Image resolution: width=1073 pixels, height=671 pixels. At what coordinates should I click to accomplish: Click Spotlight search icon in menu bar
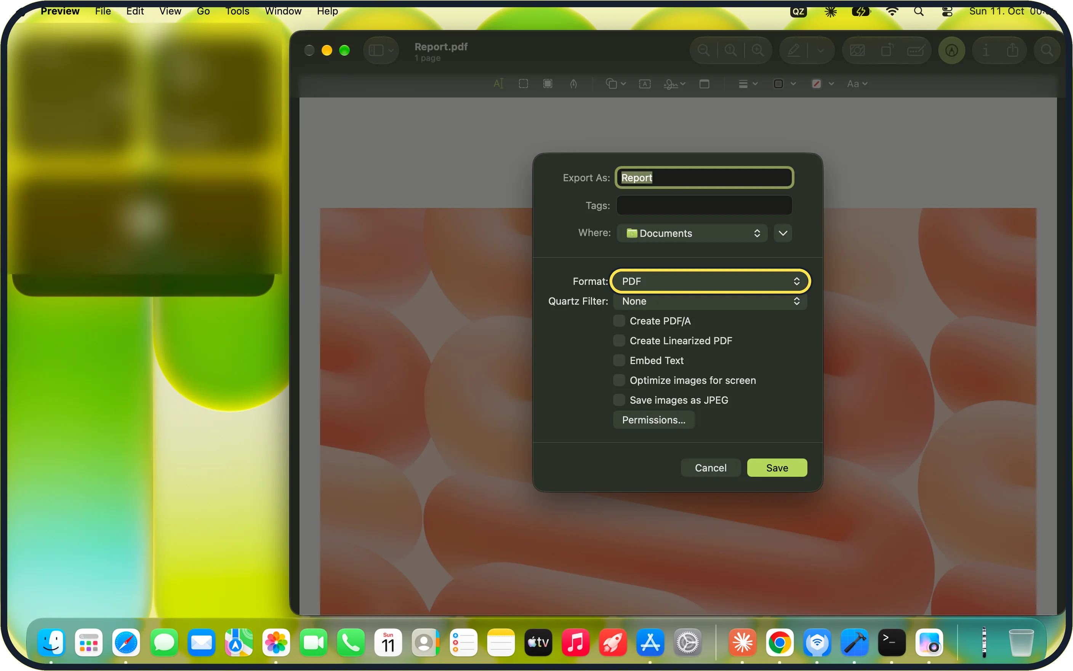pyautogui.click(x=919, y=11)
